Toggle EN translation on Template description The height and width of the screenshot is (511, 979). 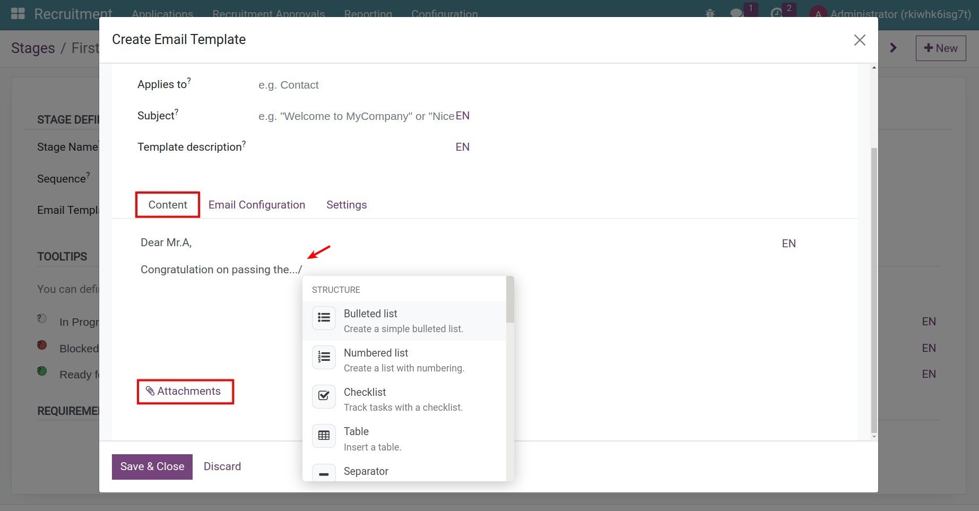(462, 146)
